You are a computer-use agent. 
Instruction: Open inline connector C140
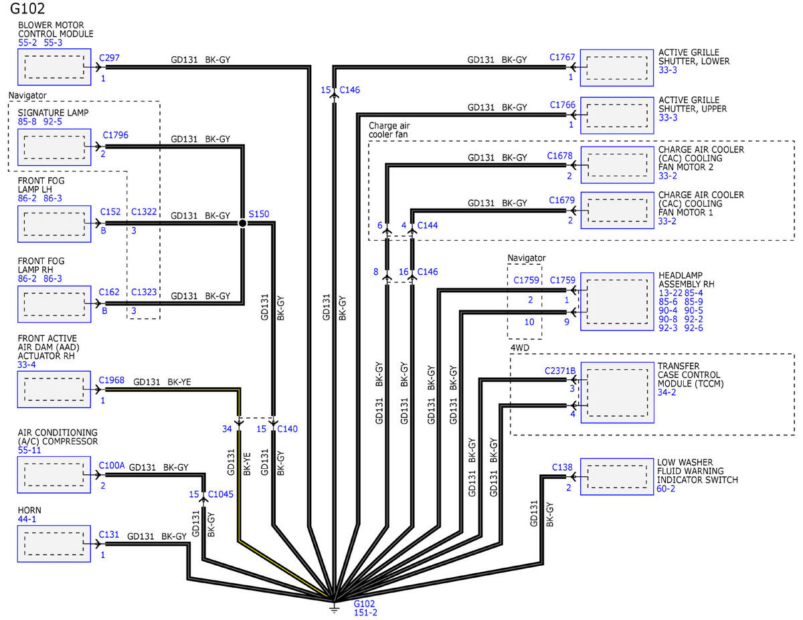point(288,428)
